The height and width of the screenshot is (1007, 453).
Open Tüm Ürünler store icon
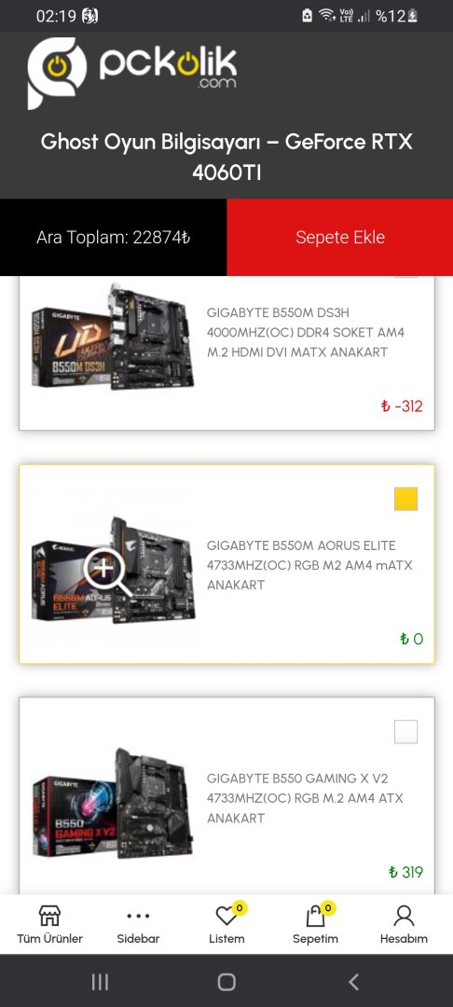point(49,916)
